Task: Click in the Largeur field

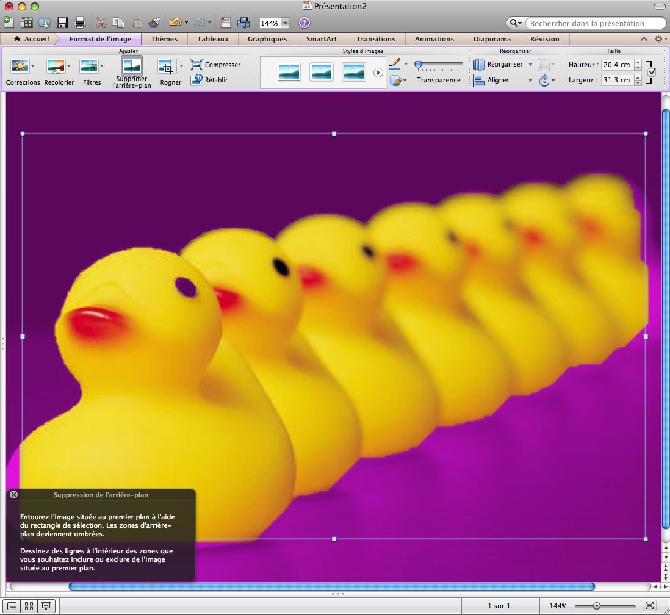Action: [616, 80]
